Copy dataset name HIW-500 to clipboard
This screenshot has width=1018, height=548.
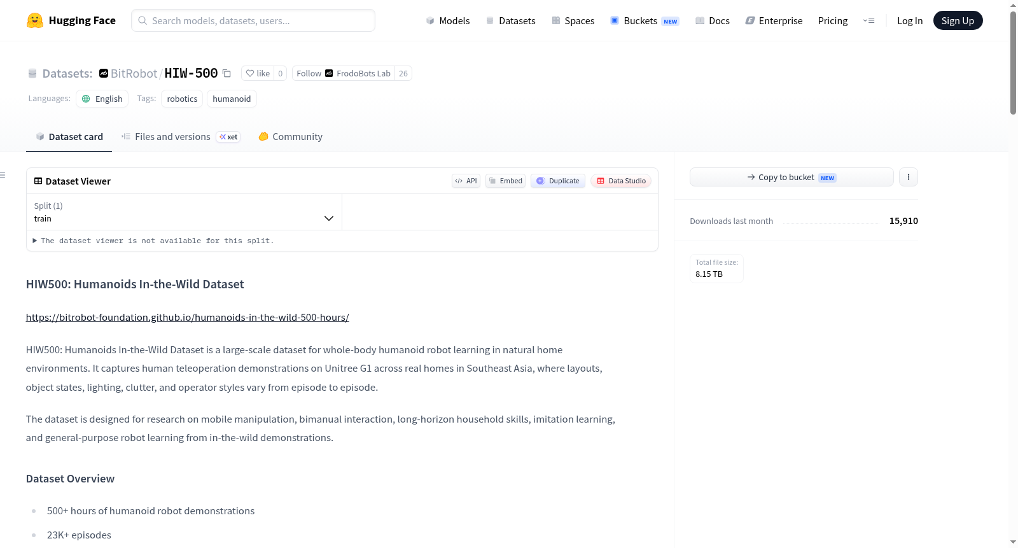(x=227, y=73)
